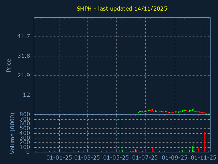This screenshot has width=218, height=164.
Task: Click the 01-01-25 date label
Action: [x=59, y=158]
